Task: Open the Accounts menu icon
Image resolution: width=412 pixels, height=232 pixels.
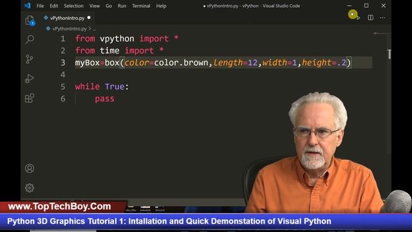Action: [x=30, y=168]
